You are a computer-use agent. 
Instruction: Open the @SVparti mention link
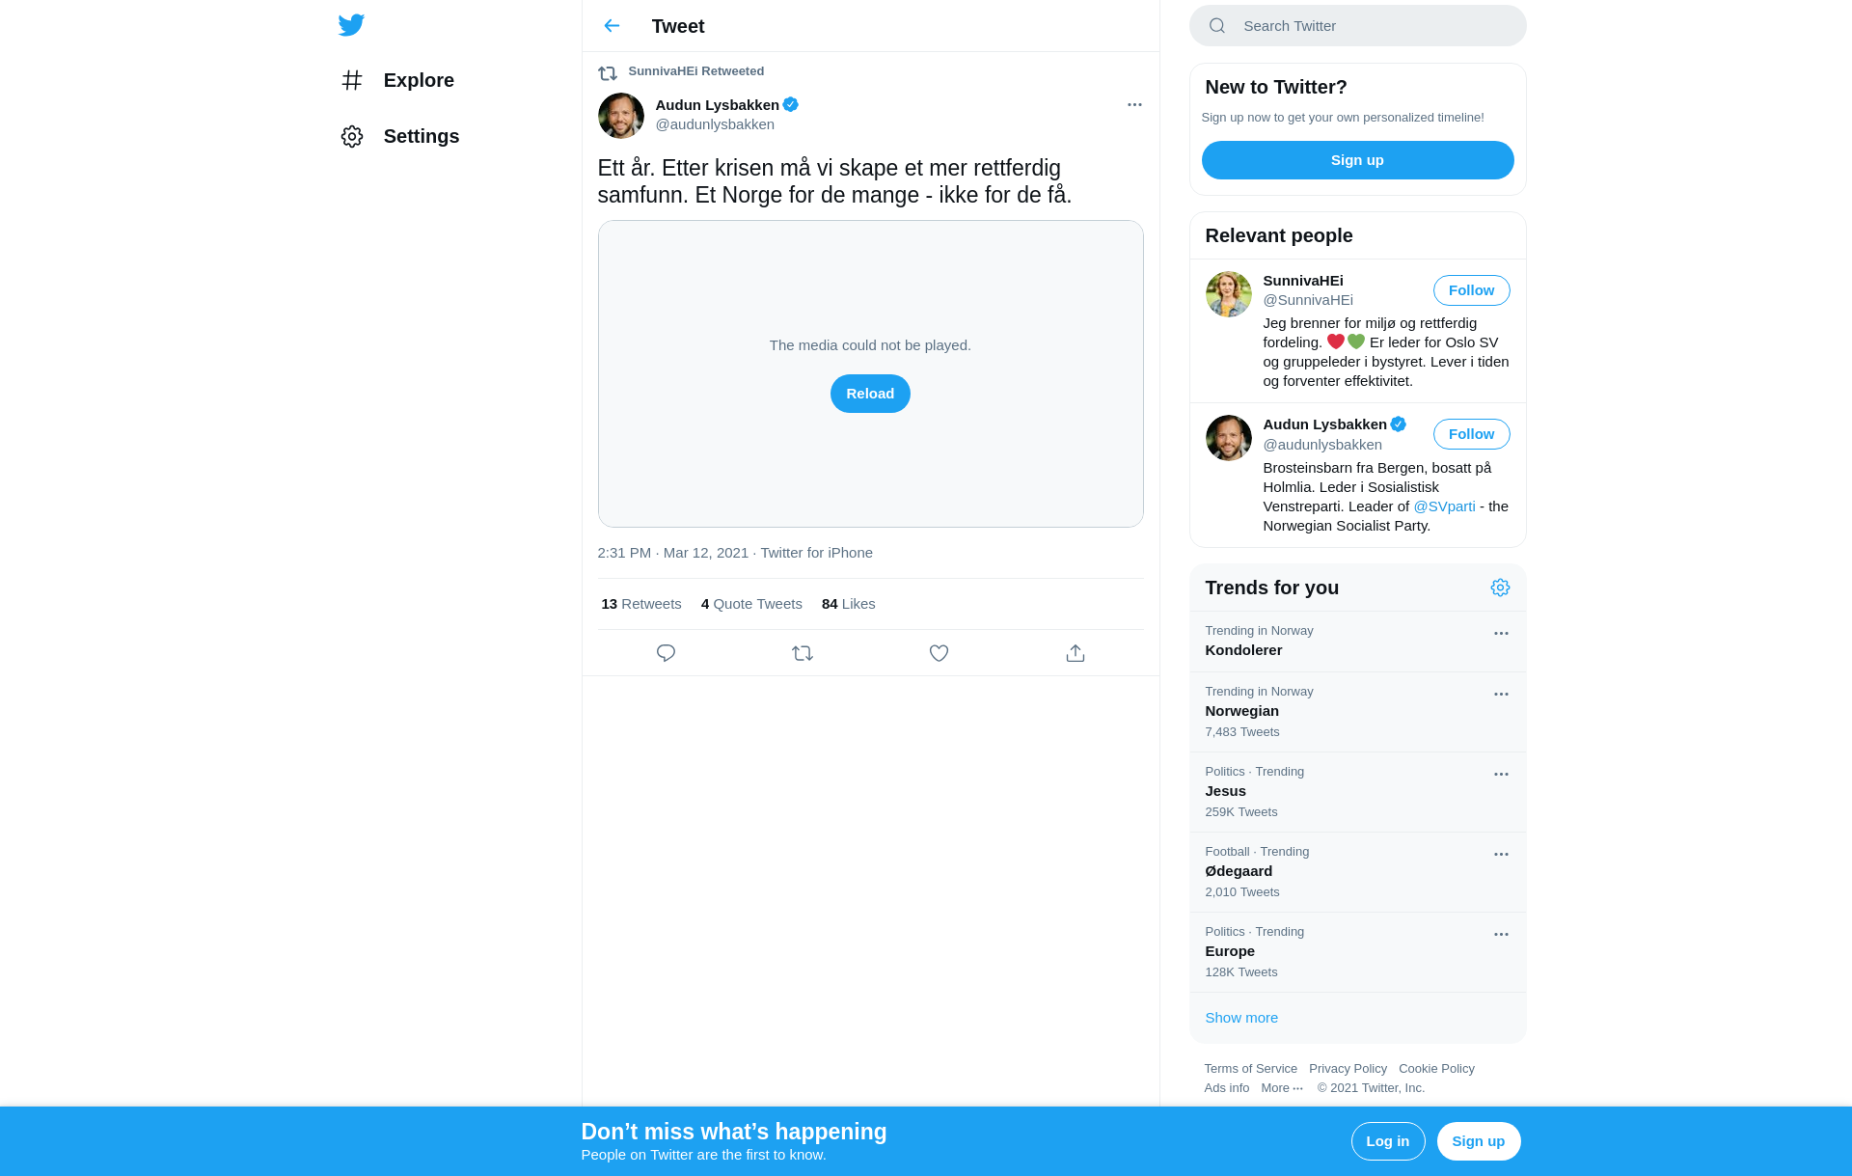tap(1444, 506)
